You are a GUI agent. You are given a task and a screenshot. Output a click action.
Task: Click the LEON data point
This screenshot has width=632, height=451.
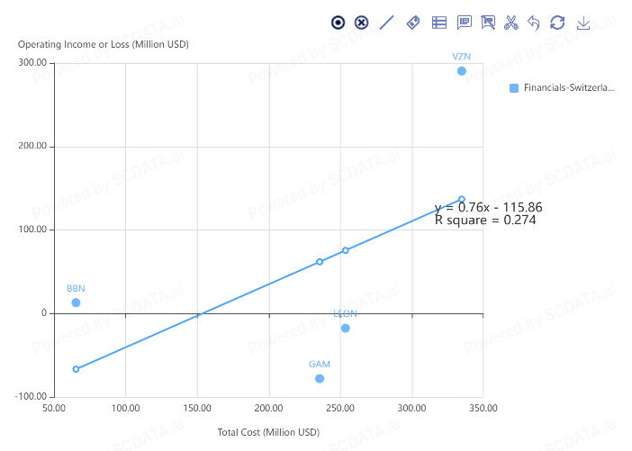click(x=345, y=328)
